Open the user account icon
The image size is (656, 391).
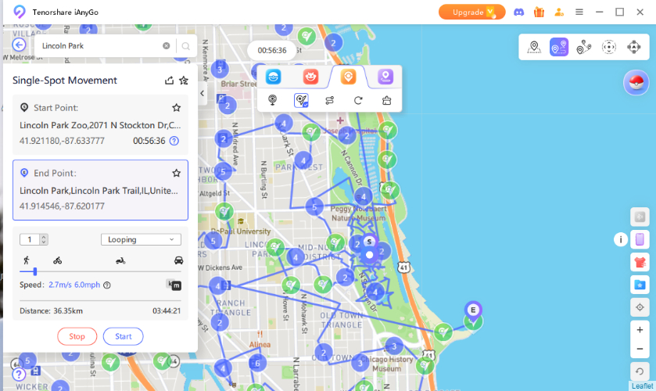[559, 13]
